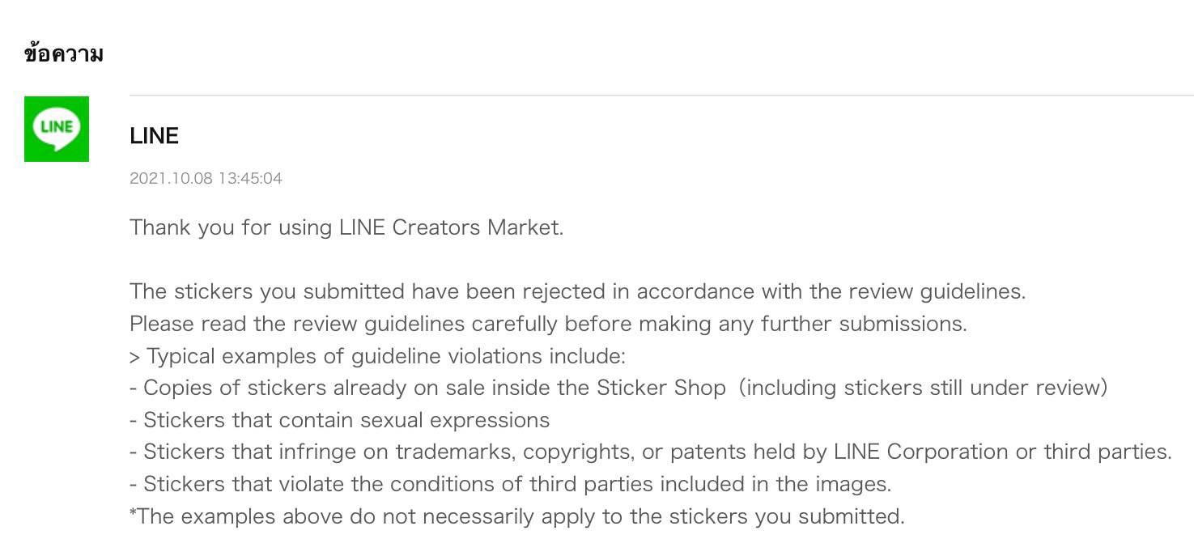Image resolution: width=1194 pixels, height=556 pixels.
Task: Click the '*The examples above' disclaimer line
Action: pos(517,516)
